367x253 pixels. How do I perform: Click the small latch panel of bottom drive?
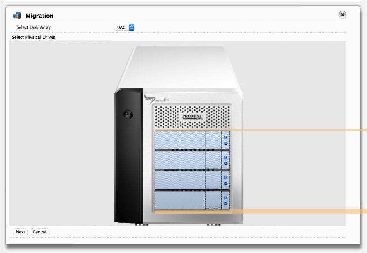click(x=213, y=200)
